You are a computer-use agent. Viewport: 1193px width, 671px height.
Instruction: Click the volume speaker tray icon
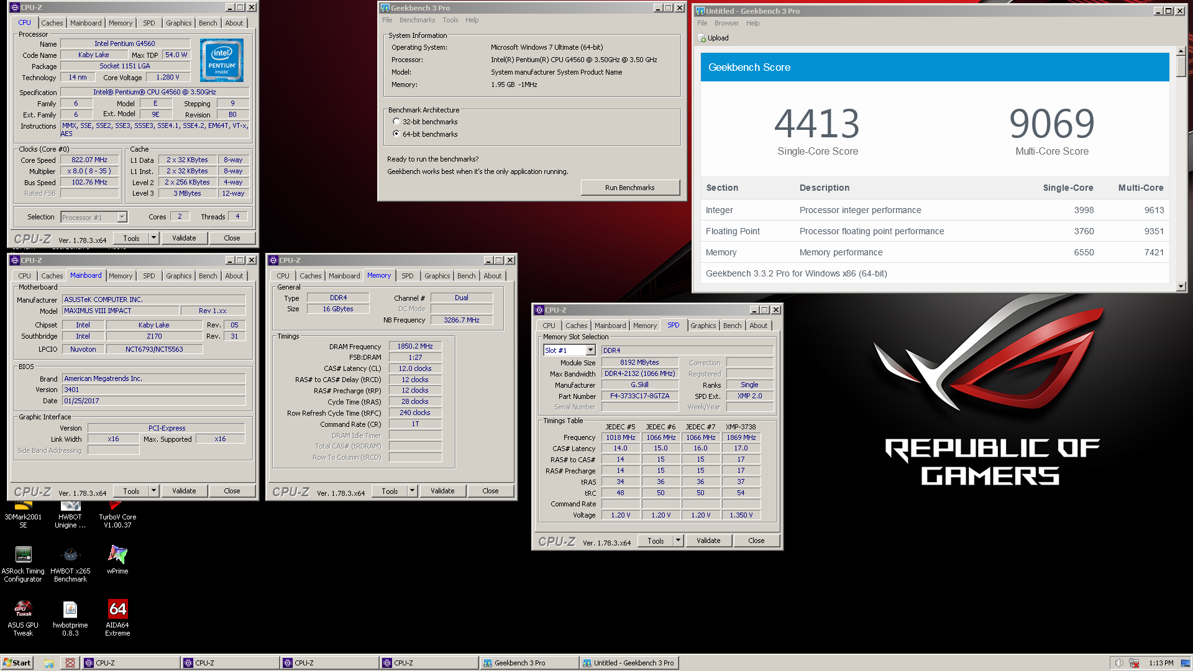coord(1118,663)
